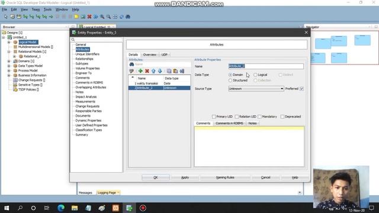The width and height of the screenshot is (379, 213).
Task: Copy attribute using the copy icon
Action: [169, 71]
